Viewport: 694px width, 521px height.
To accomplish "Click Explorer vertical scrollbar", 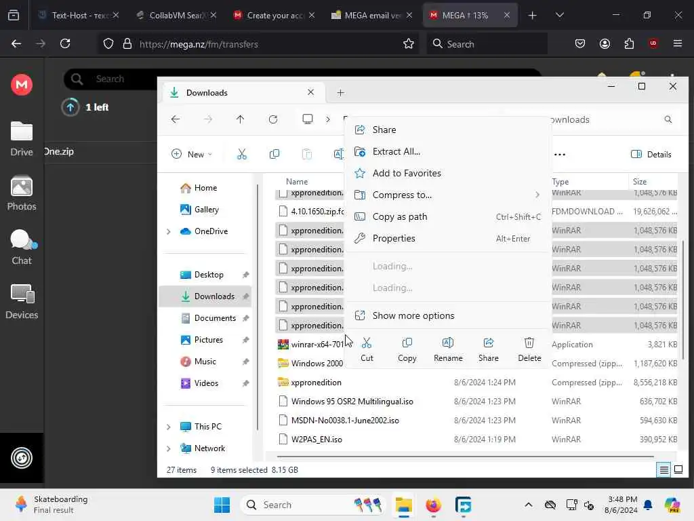I will (683, 299).
